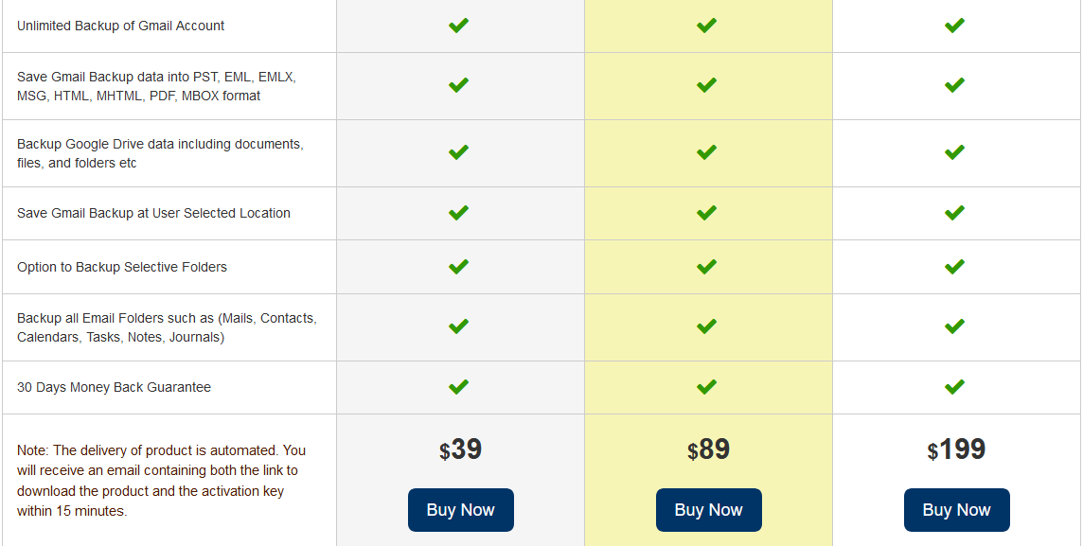Click the $89 price label

tap(709, 449)
